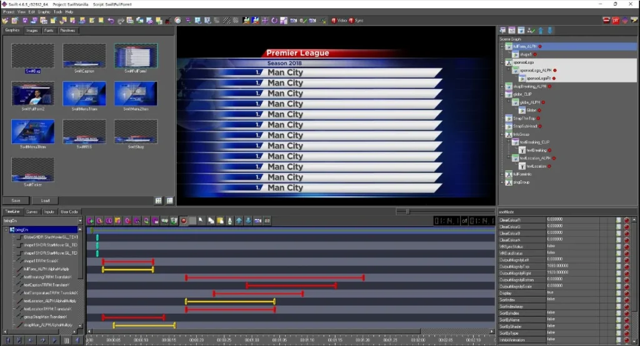This screenshot has height=346, width=640.
Task: Collapse the fullForm_ALPH node in the Scene Graph
Action: point(502,46)
